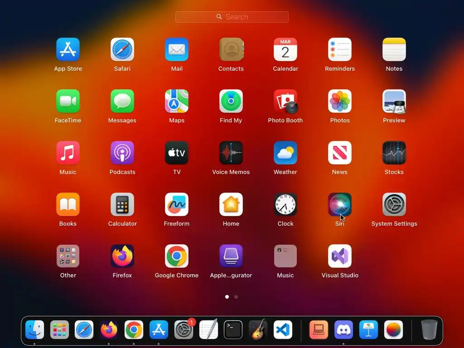
Task: Open the Notes app
Action: pos(394,49)
